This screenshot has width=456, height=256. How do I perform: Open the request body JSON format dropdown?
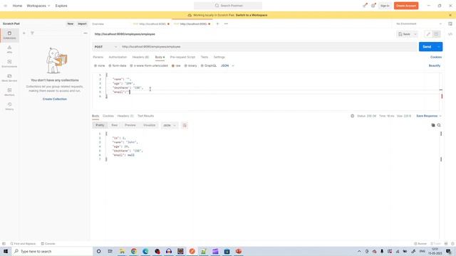[227, 66]
